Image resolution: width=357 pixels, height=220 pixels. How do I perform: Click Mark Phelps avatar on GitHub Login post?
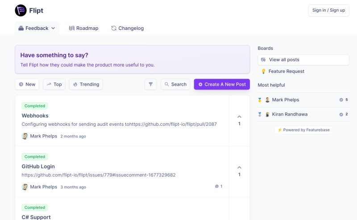coord(25,187)
